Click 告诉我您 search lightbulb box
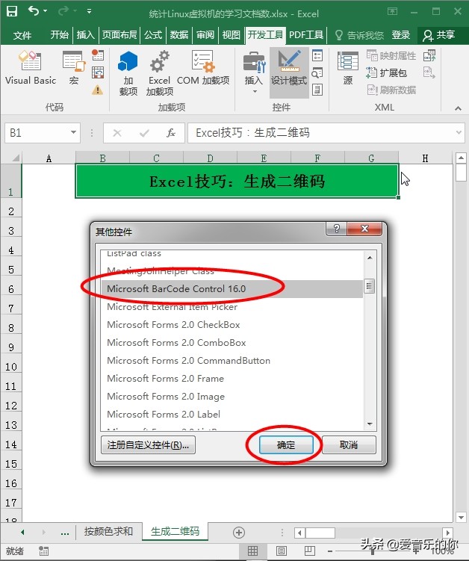Screen dimensions: 469x561 359,35
